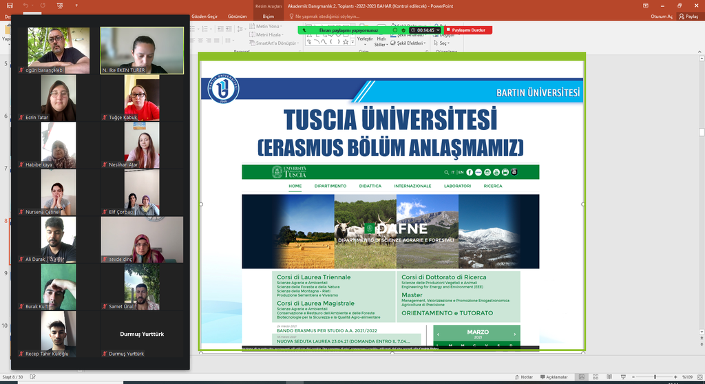Start slideshow from beginning icon in title bar

coord(60,6)
